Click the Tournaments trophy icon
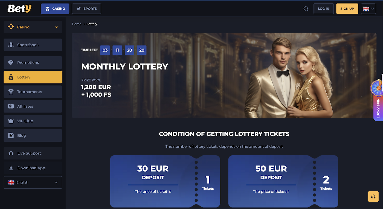 point(11,92)
